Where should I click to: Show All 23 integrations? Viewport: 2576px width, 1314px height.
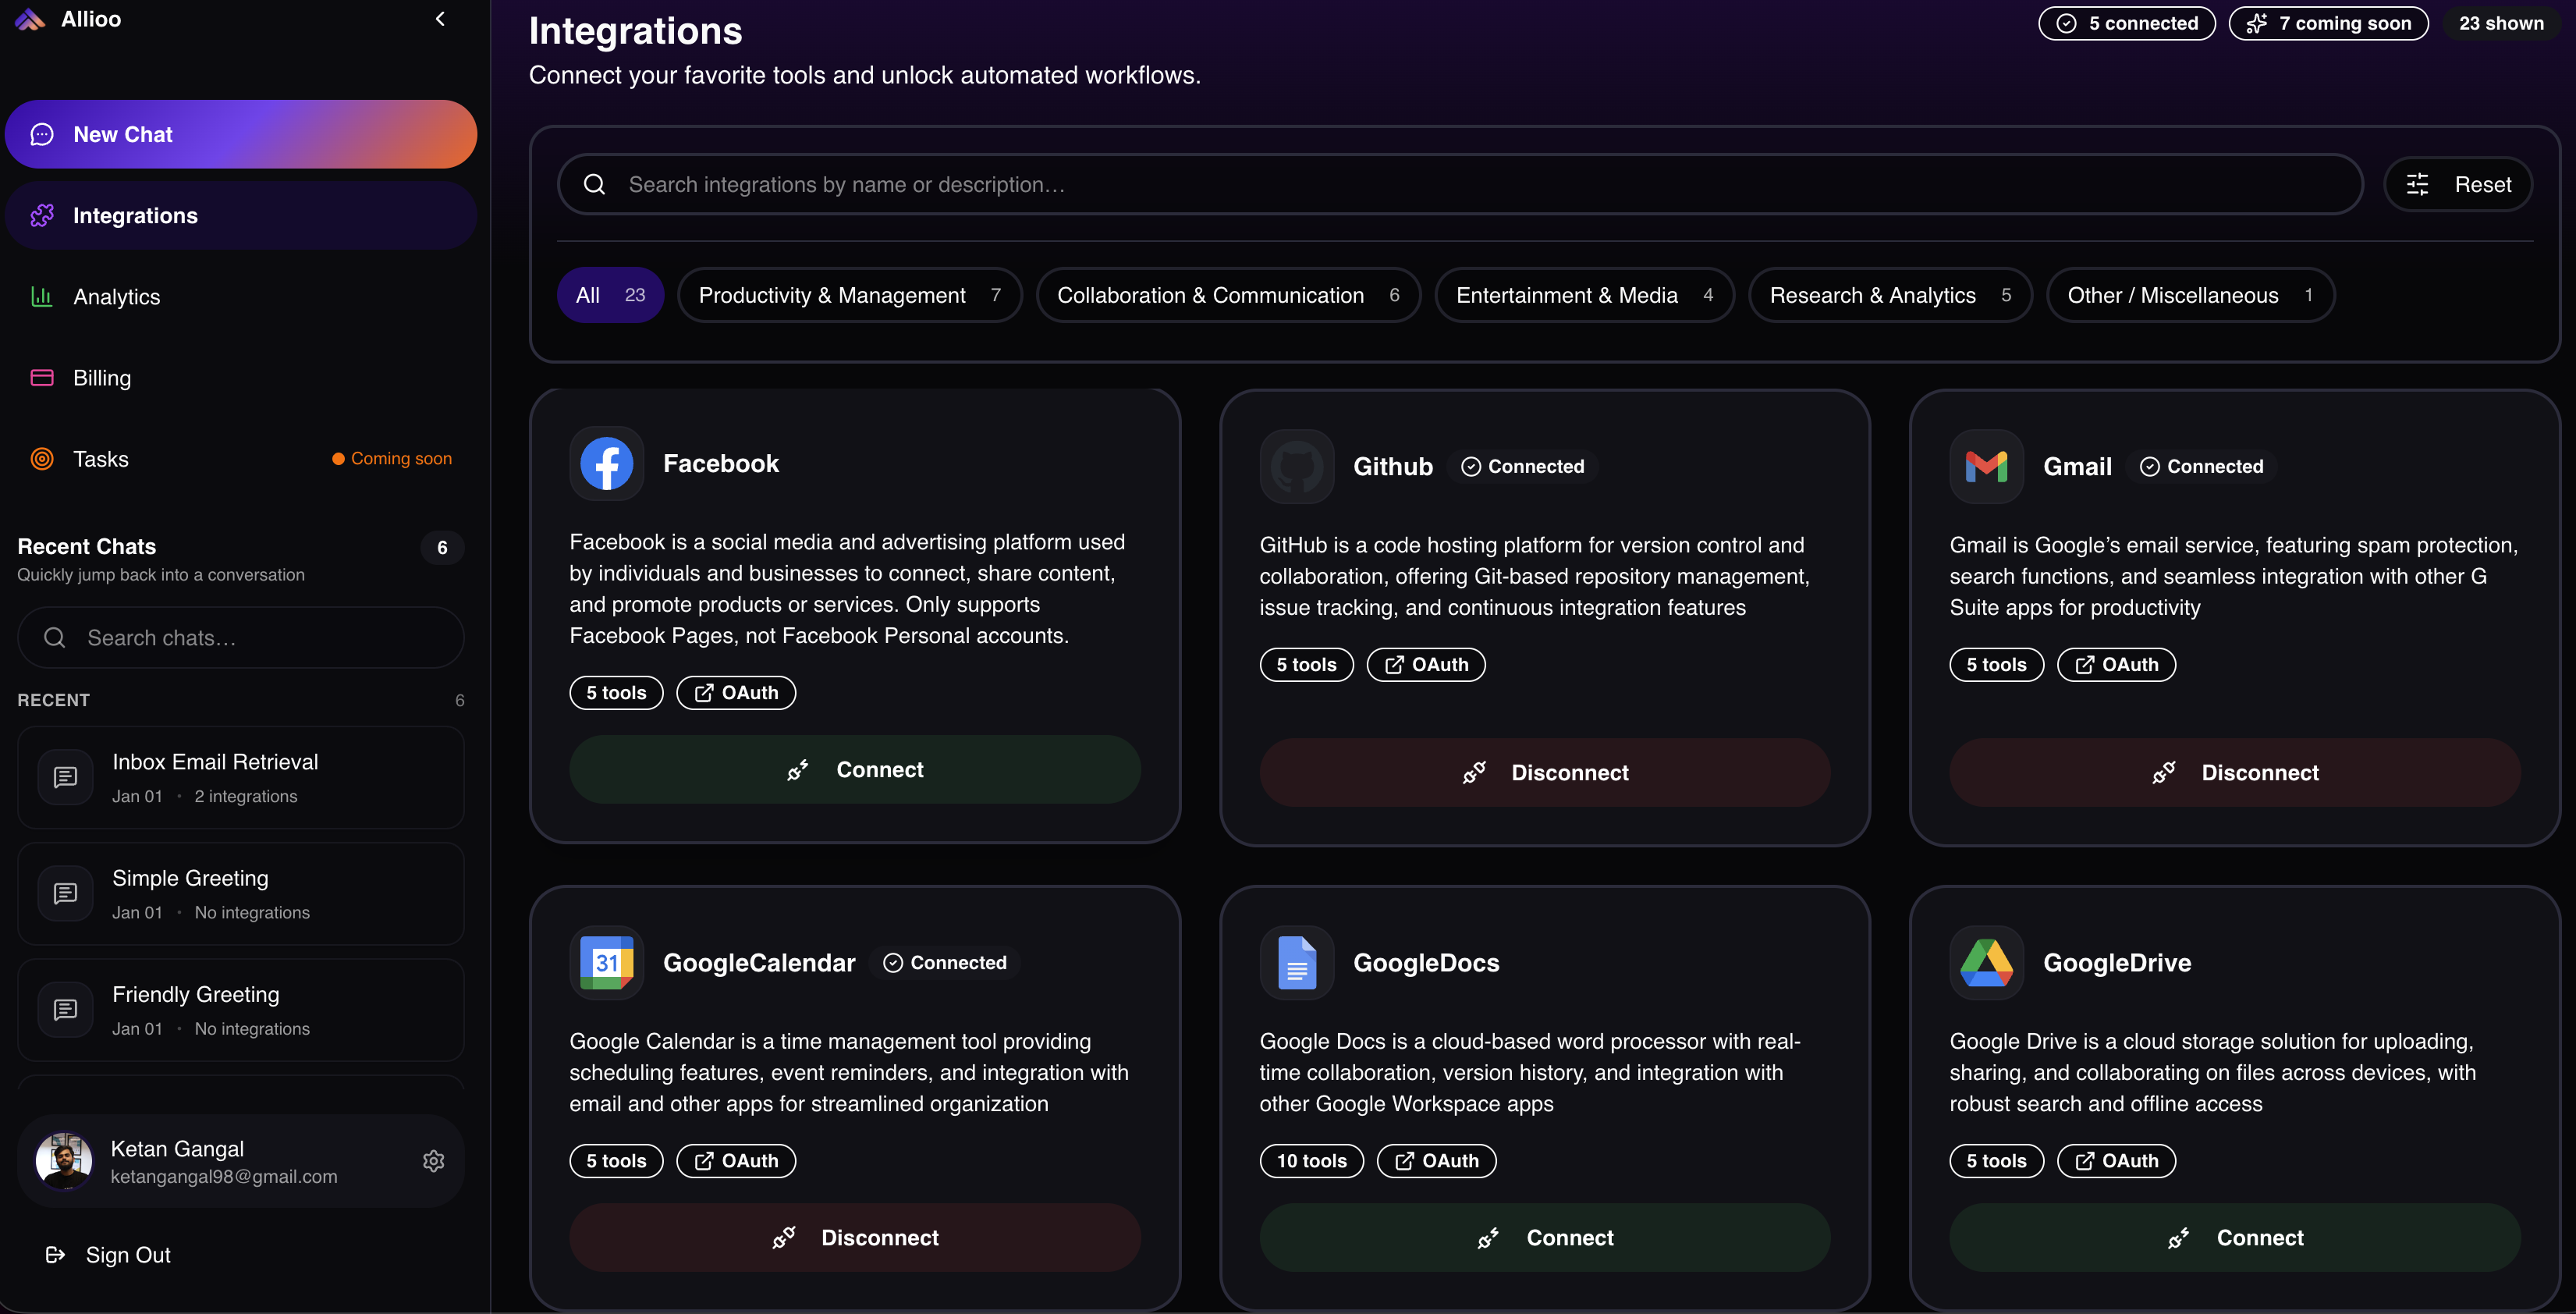click(609, 295)
